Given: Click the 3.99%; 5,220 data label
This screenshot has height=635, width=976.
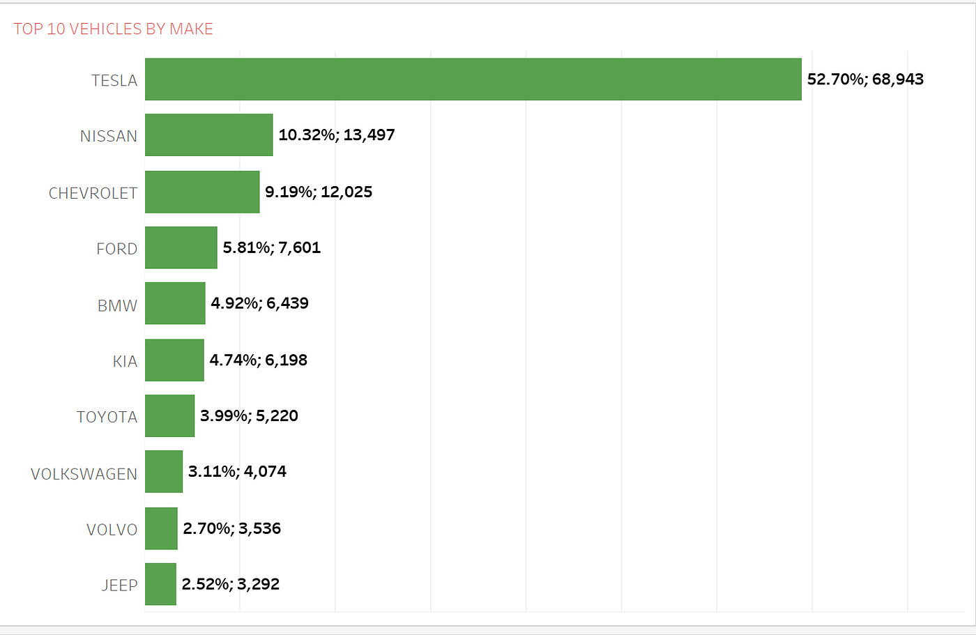Looking at the screenshot, I should pyautogui.click(x=249, y=415).
